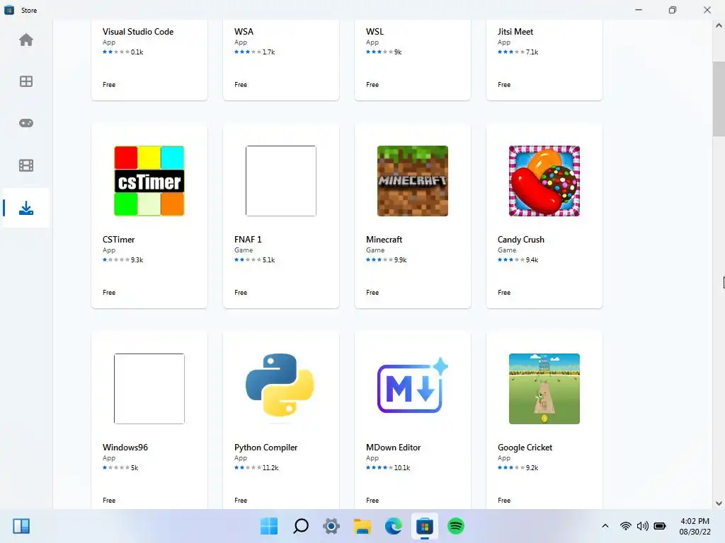Screen dimensions: 725x543
Task: Open File Explorer from taskbar
Action: tap(362, 526)
